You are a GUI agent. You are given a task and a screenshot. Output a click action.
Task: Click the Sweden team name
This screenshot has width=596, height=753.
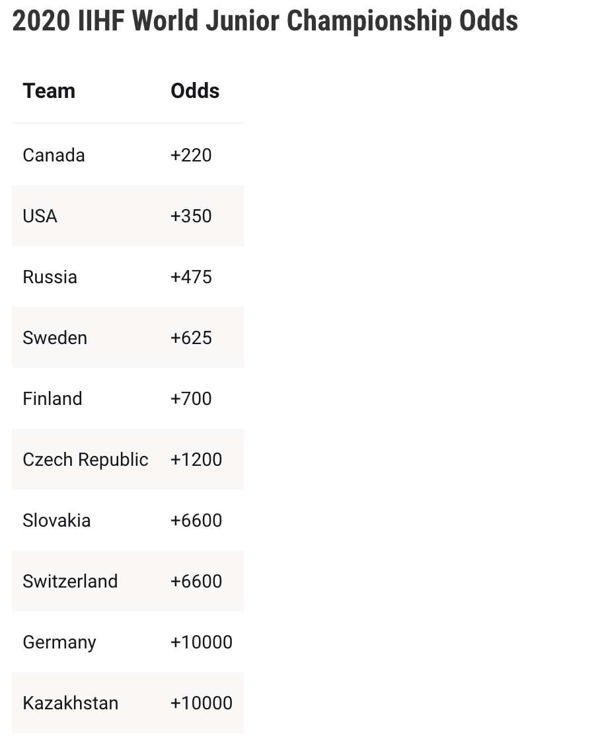pyautogui.click(x=55, y=338)
